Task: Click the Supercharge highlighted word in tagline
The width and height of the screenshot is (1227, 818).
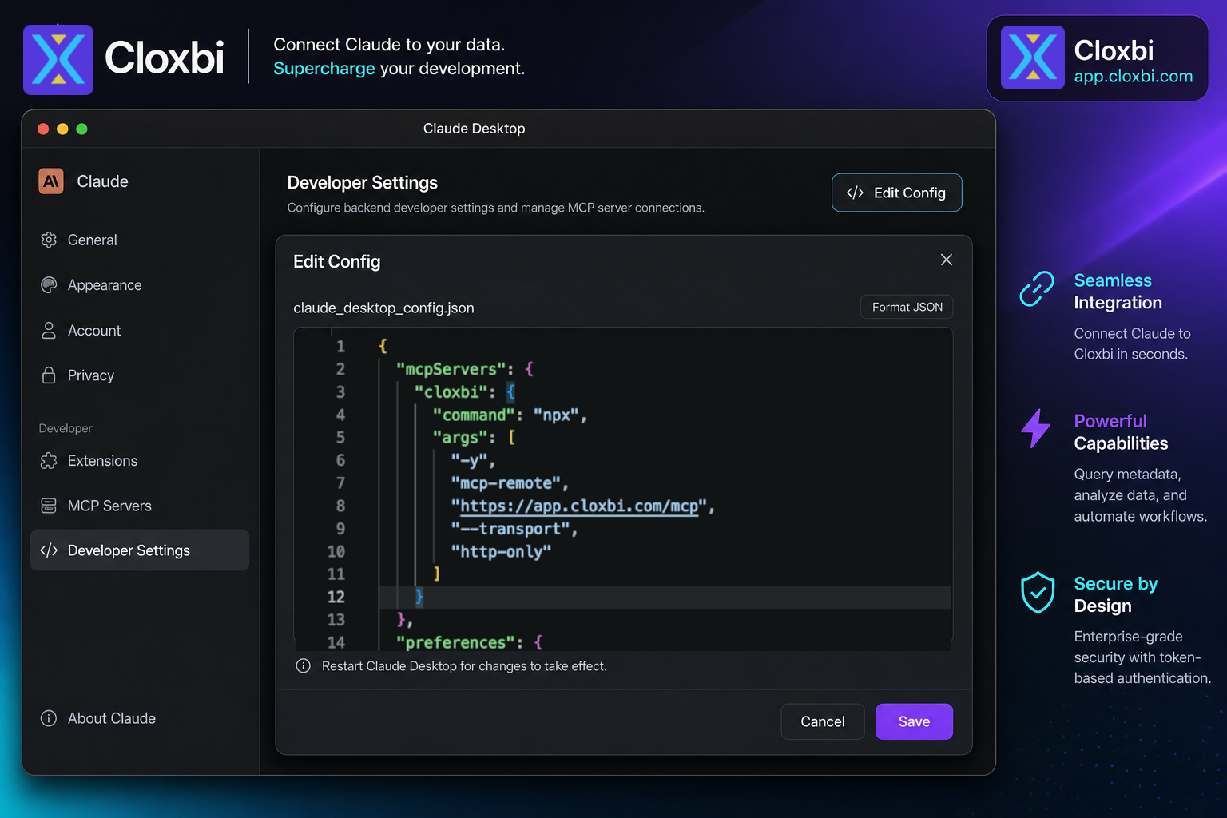Action: pyautogui.click(x=324, y=69)
